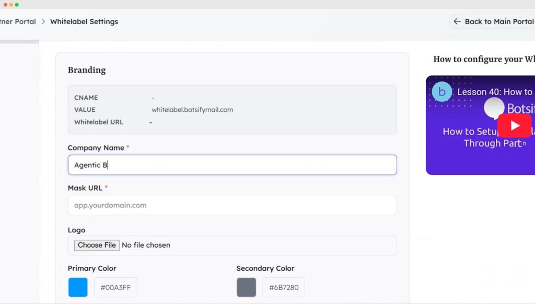Click the yellow minimize window button

coord(11,5)
